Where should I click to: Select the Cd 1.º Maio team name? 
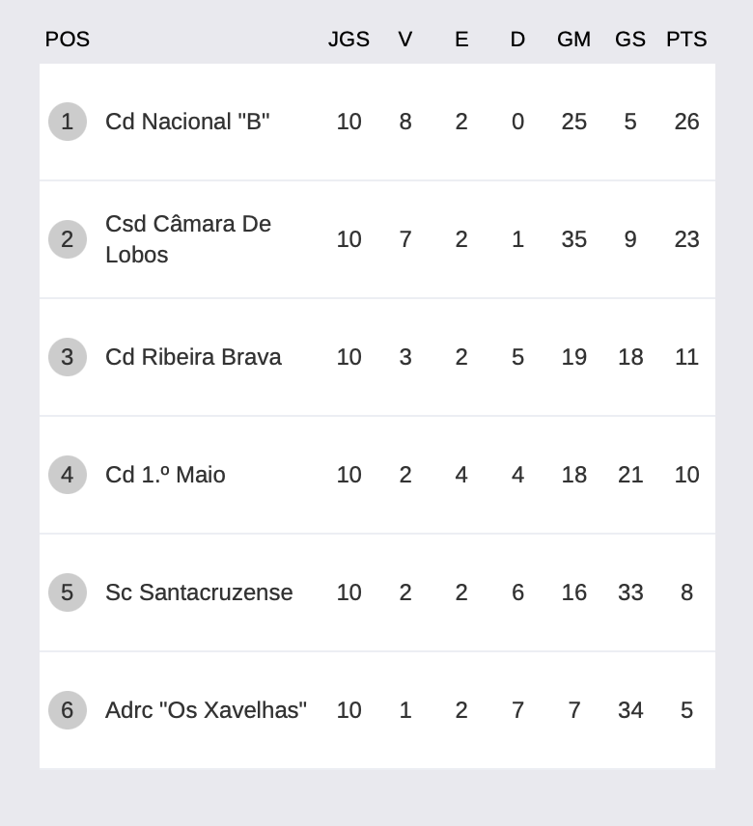coord(165,475)
